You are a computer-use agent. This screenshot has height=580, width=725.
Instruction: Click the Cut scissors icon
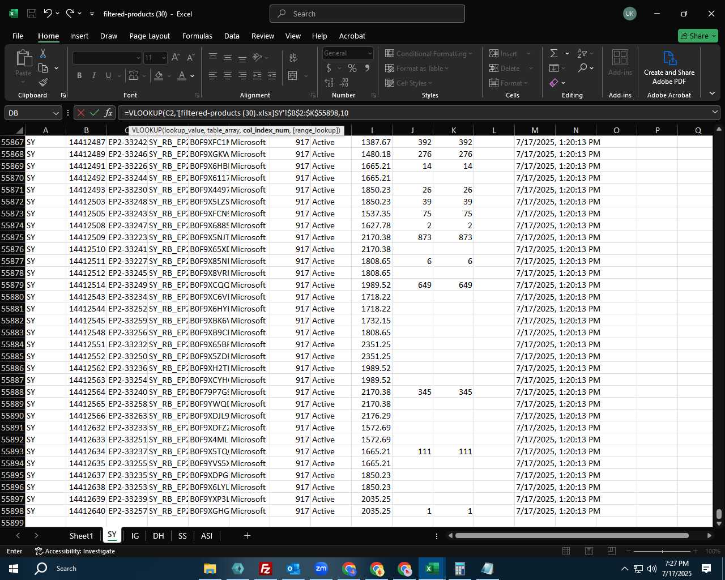(43, 54)
